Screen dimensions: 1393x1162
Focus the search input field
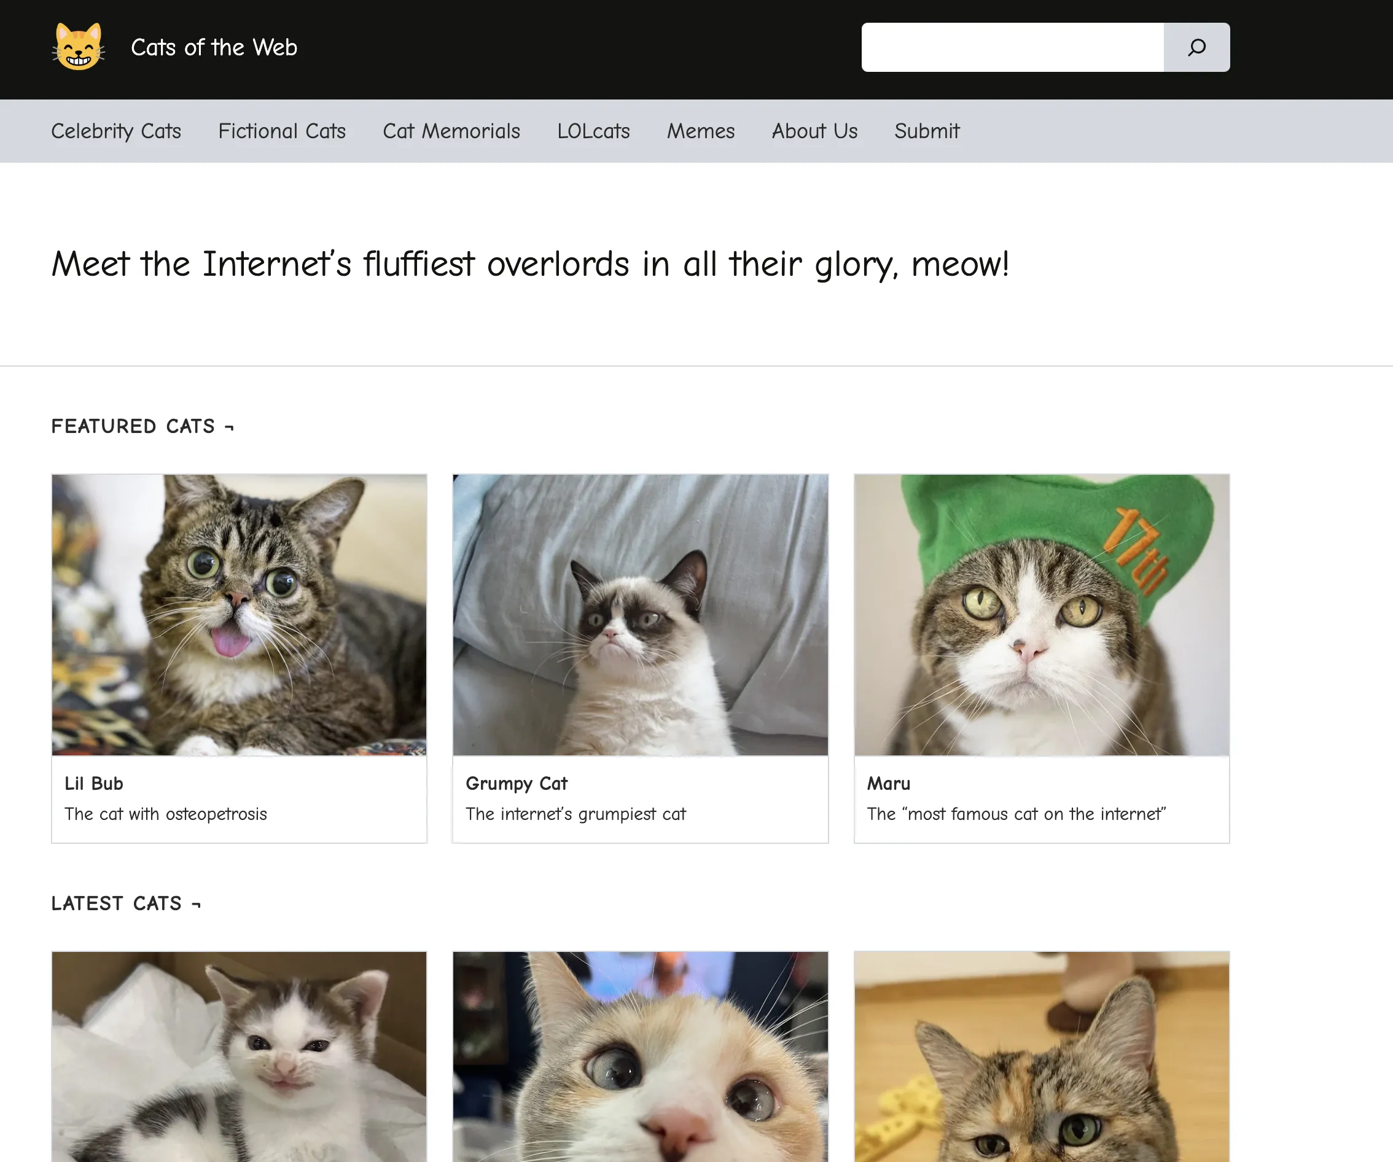pos(1012,47)
